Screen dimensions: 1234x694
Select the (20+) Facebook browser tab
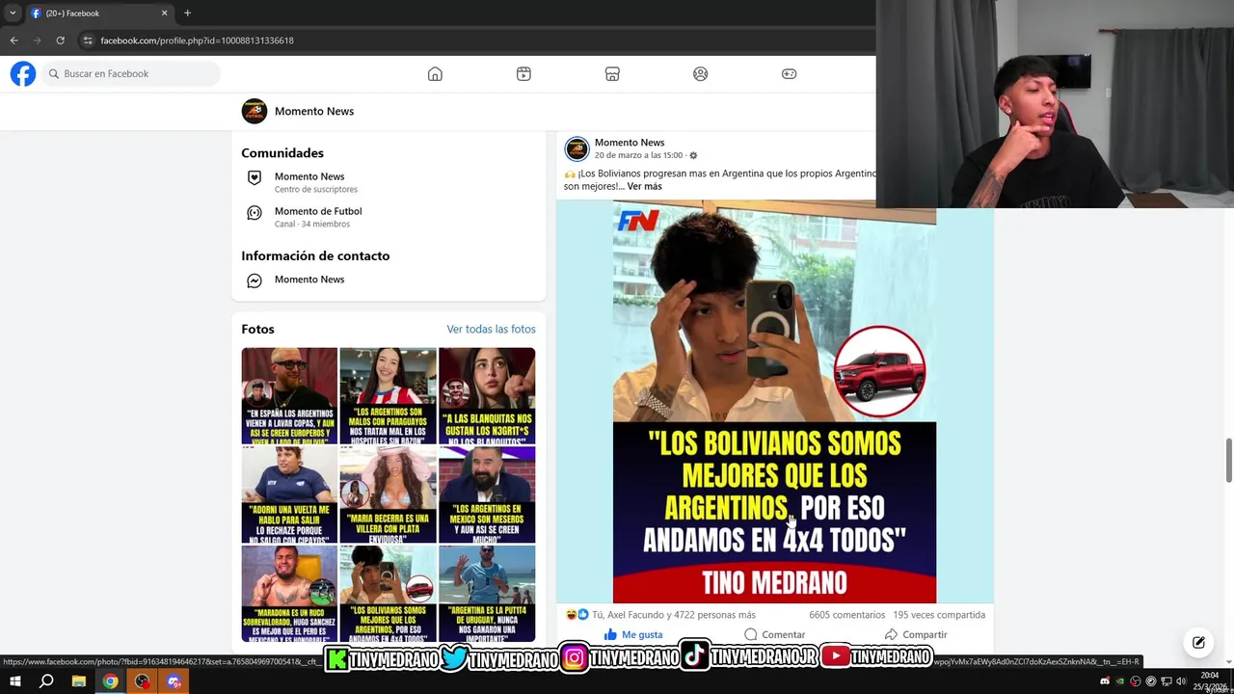point(98,13)
